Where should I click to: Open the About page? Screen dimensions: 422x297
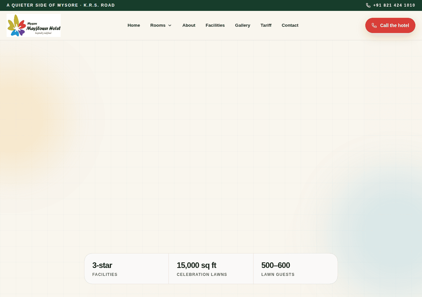pos(189,25)
